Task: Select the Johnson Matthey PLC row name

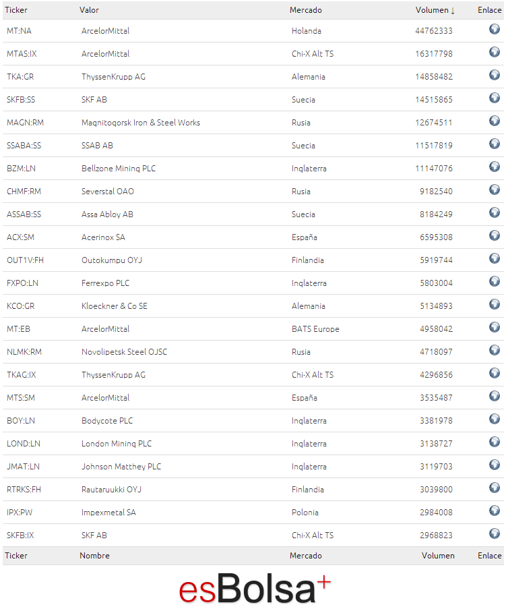Action: [x=121, y=467]
